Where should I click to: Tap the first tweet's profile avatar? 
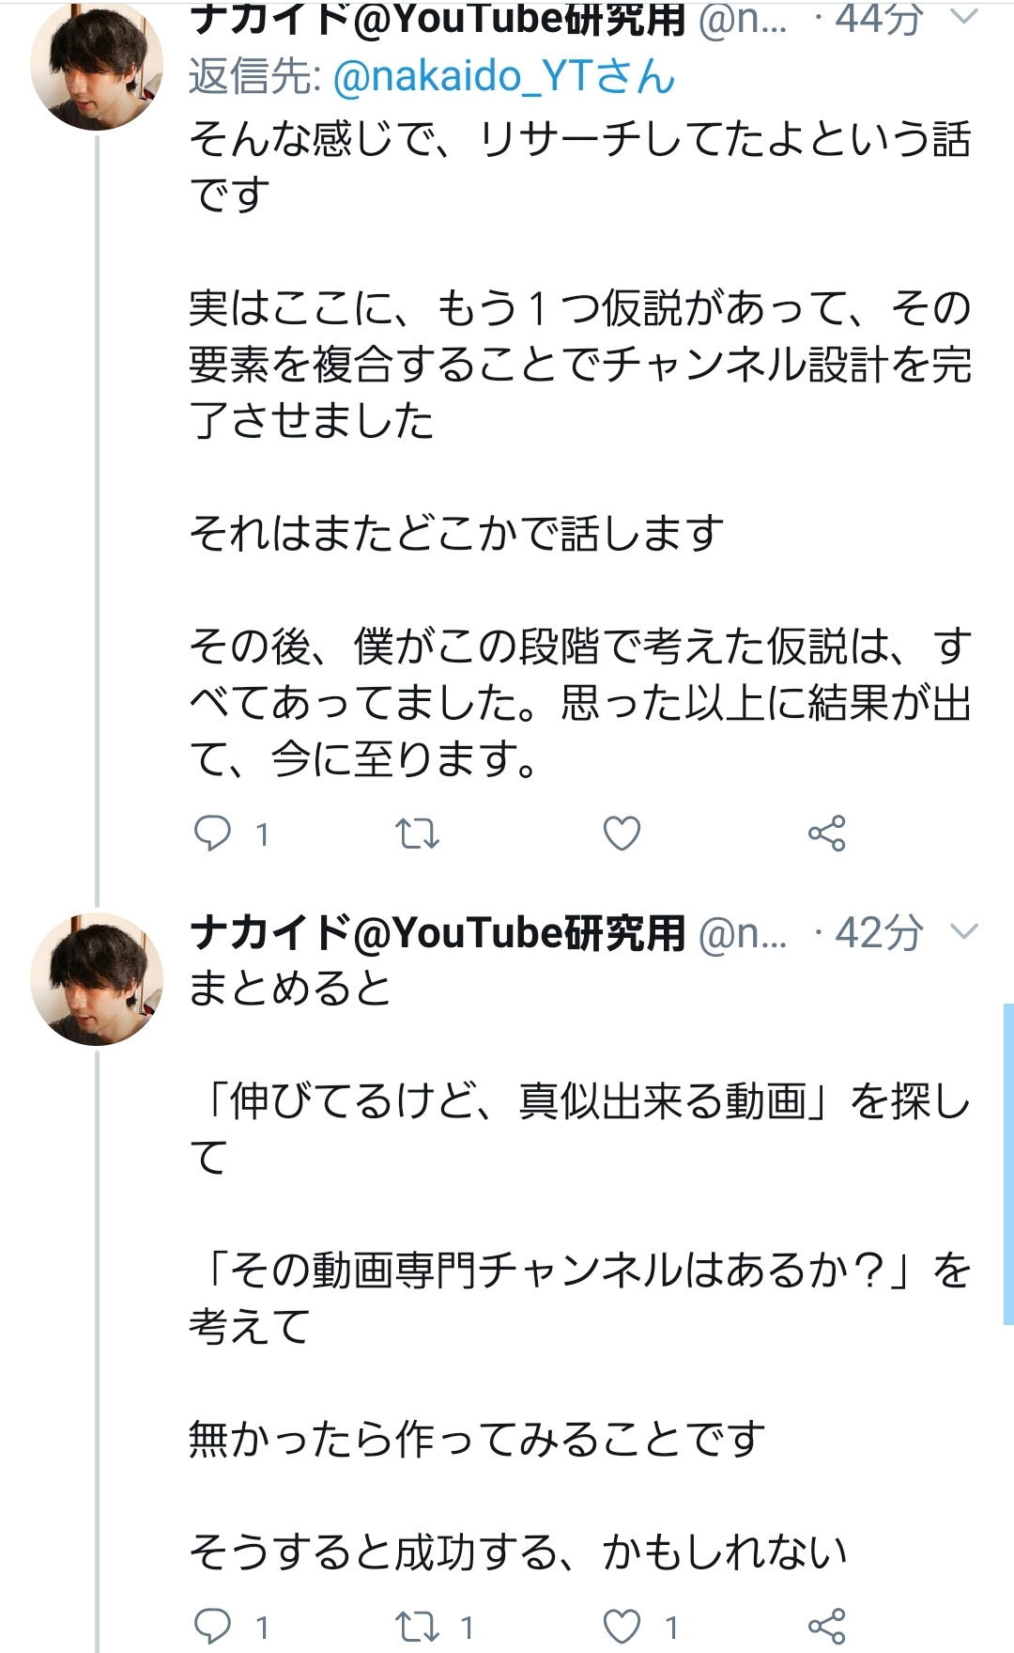point(97,66)
